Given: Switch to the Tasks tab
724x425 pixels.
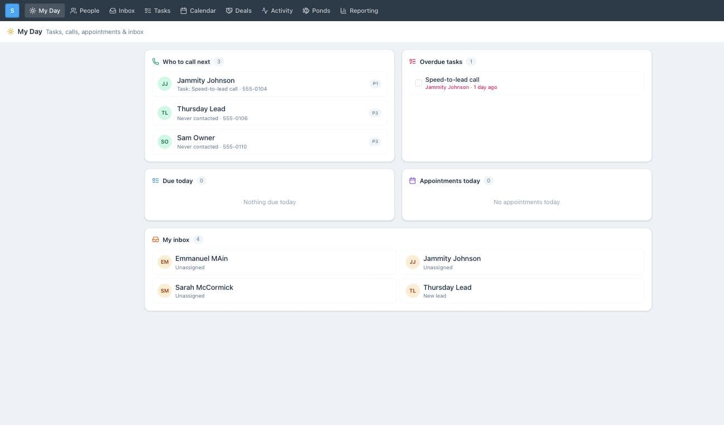Looking at the screenshot, I should point(158,11).
